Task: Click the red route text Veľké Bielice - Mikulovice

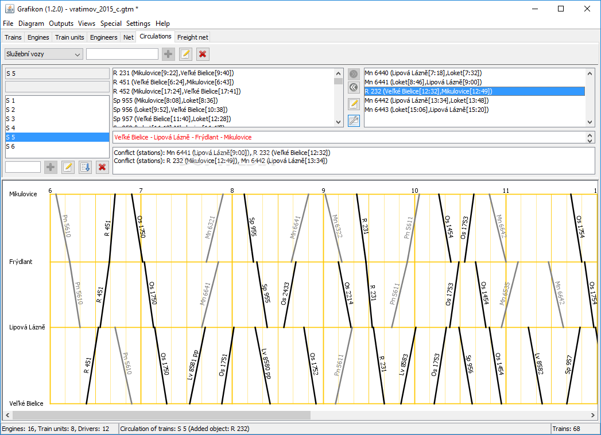Action: tap(183, 137)
